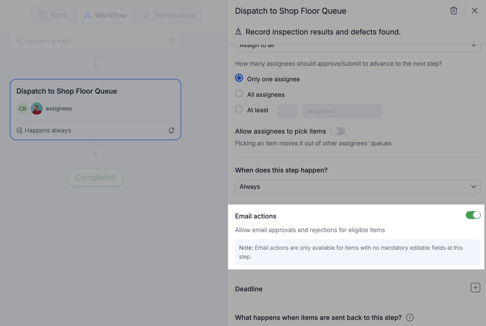Close the Dispatch to Shop Floor Queue panel
The image size is (486, 326).
point(474,11)
